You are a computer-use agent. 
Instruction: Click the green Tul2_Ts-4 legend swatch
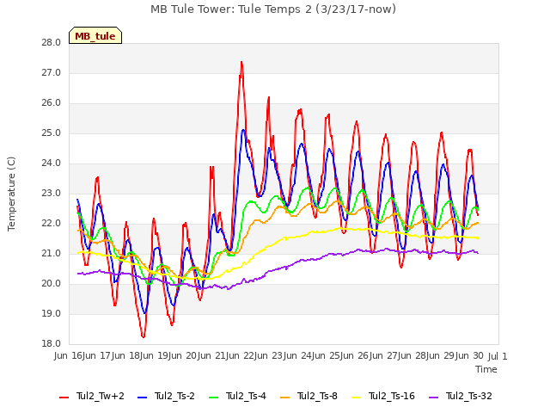coord(214,398)
